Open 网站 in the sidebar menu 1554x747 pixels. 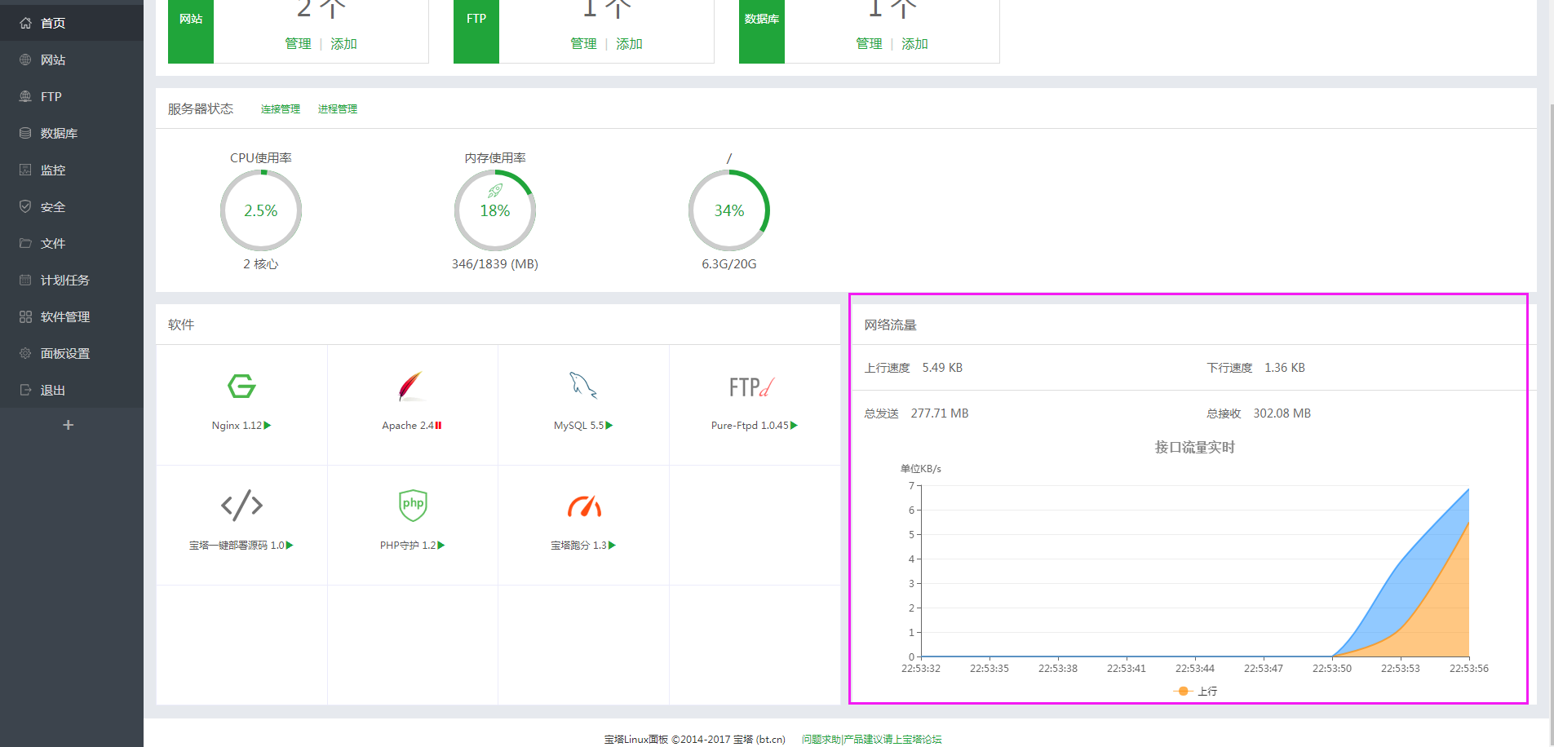[x=72, y=60]
